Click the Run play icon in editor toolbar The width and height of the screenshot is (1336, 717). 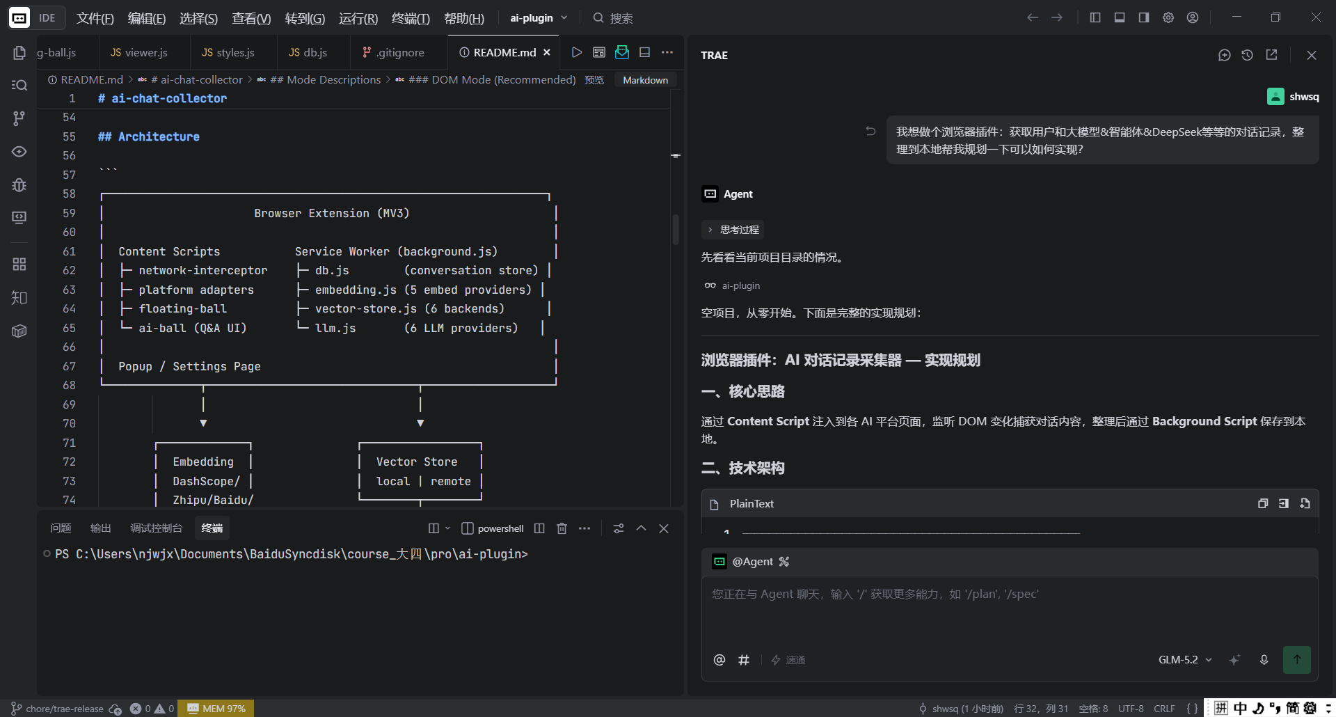click(x=577, y=52)
